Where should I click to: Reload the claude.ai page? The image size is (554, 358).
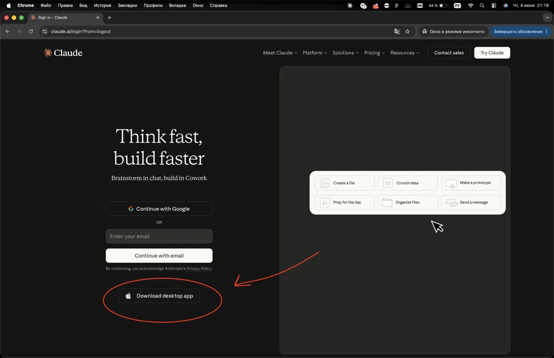[31, 31]
